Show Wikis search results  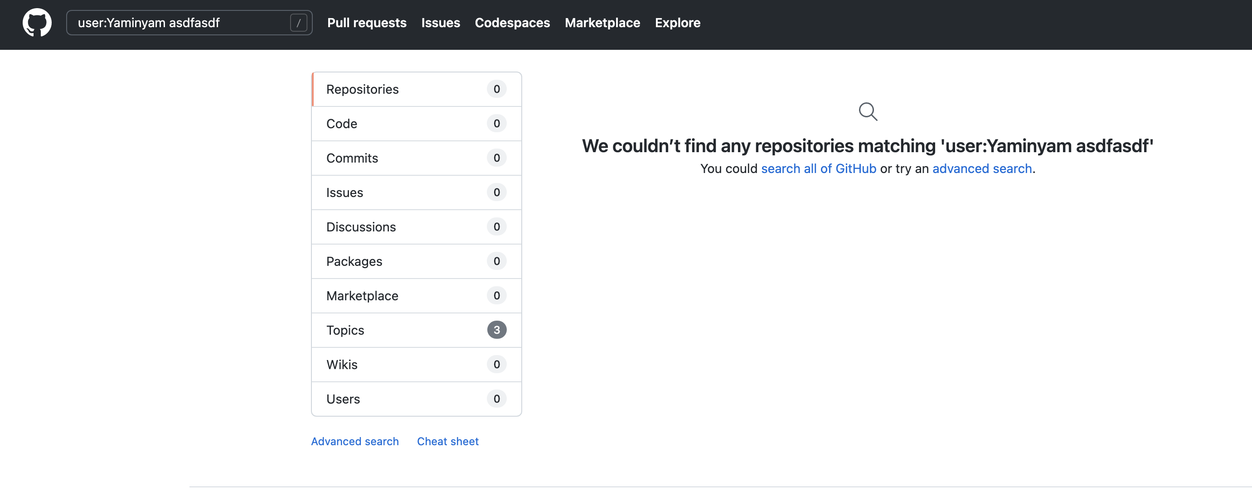pos(342,365)
